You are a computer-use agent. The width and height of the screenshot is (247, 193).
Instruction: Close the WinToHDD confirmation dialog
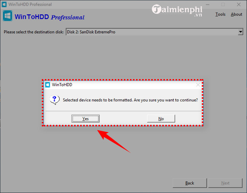click(198, 85)
